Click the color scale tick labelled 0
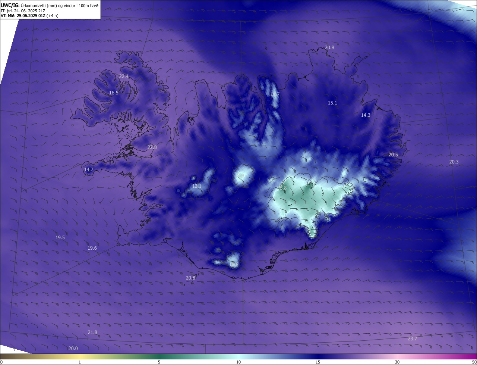 coord(1,362)
